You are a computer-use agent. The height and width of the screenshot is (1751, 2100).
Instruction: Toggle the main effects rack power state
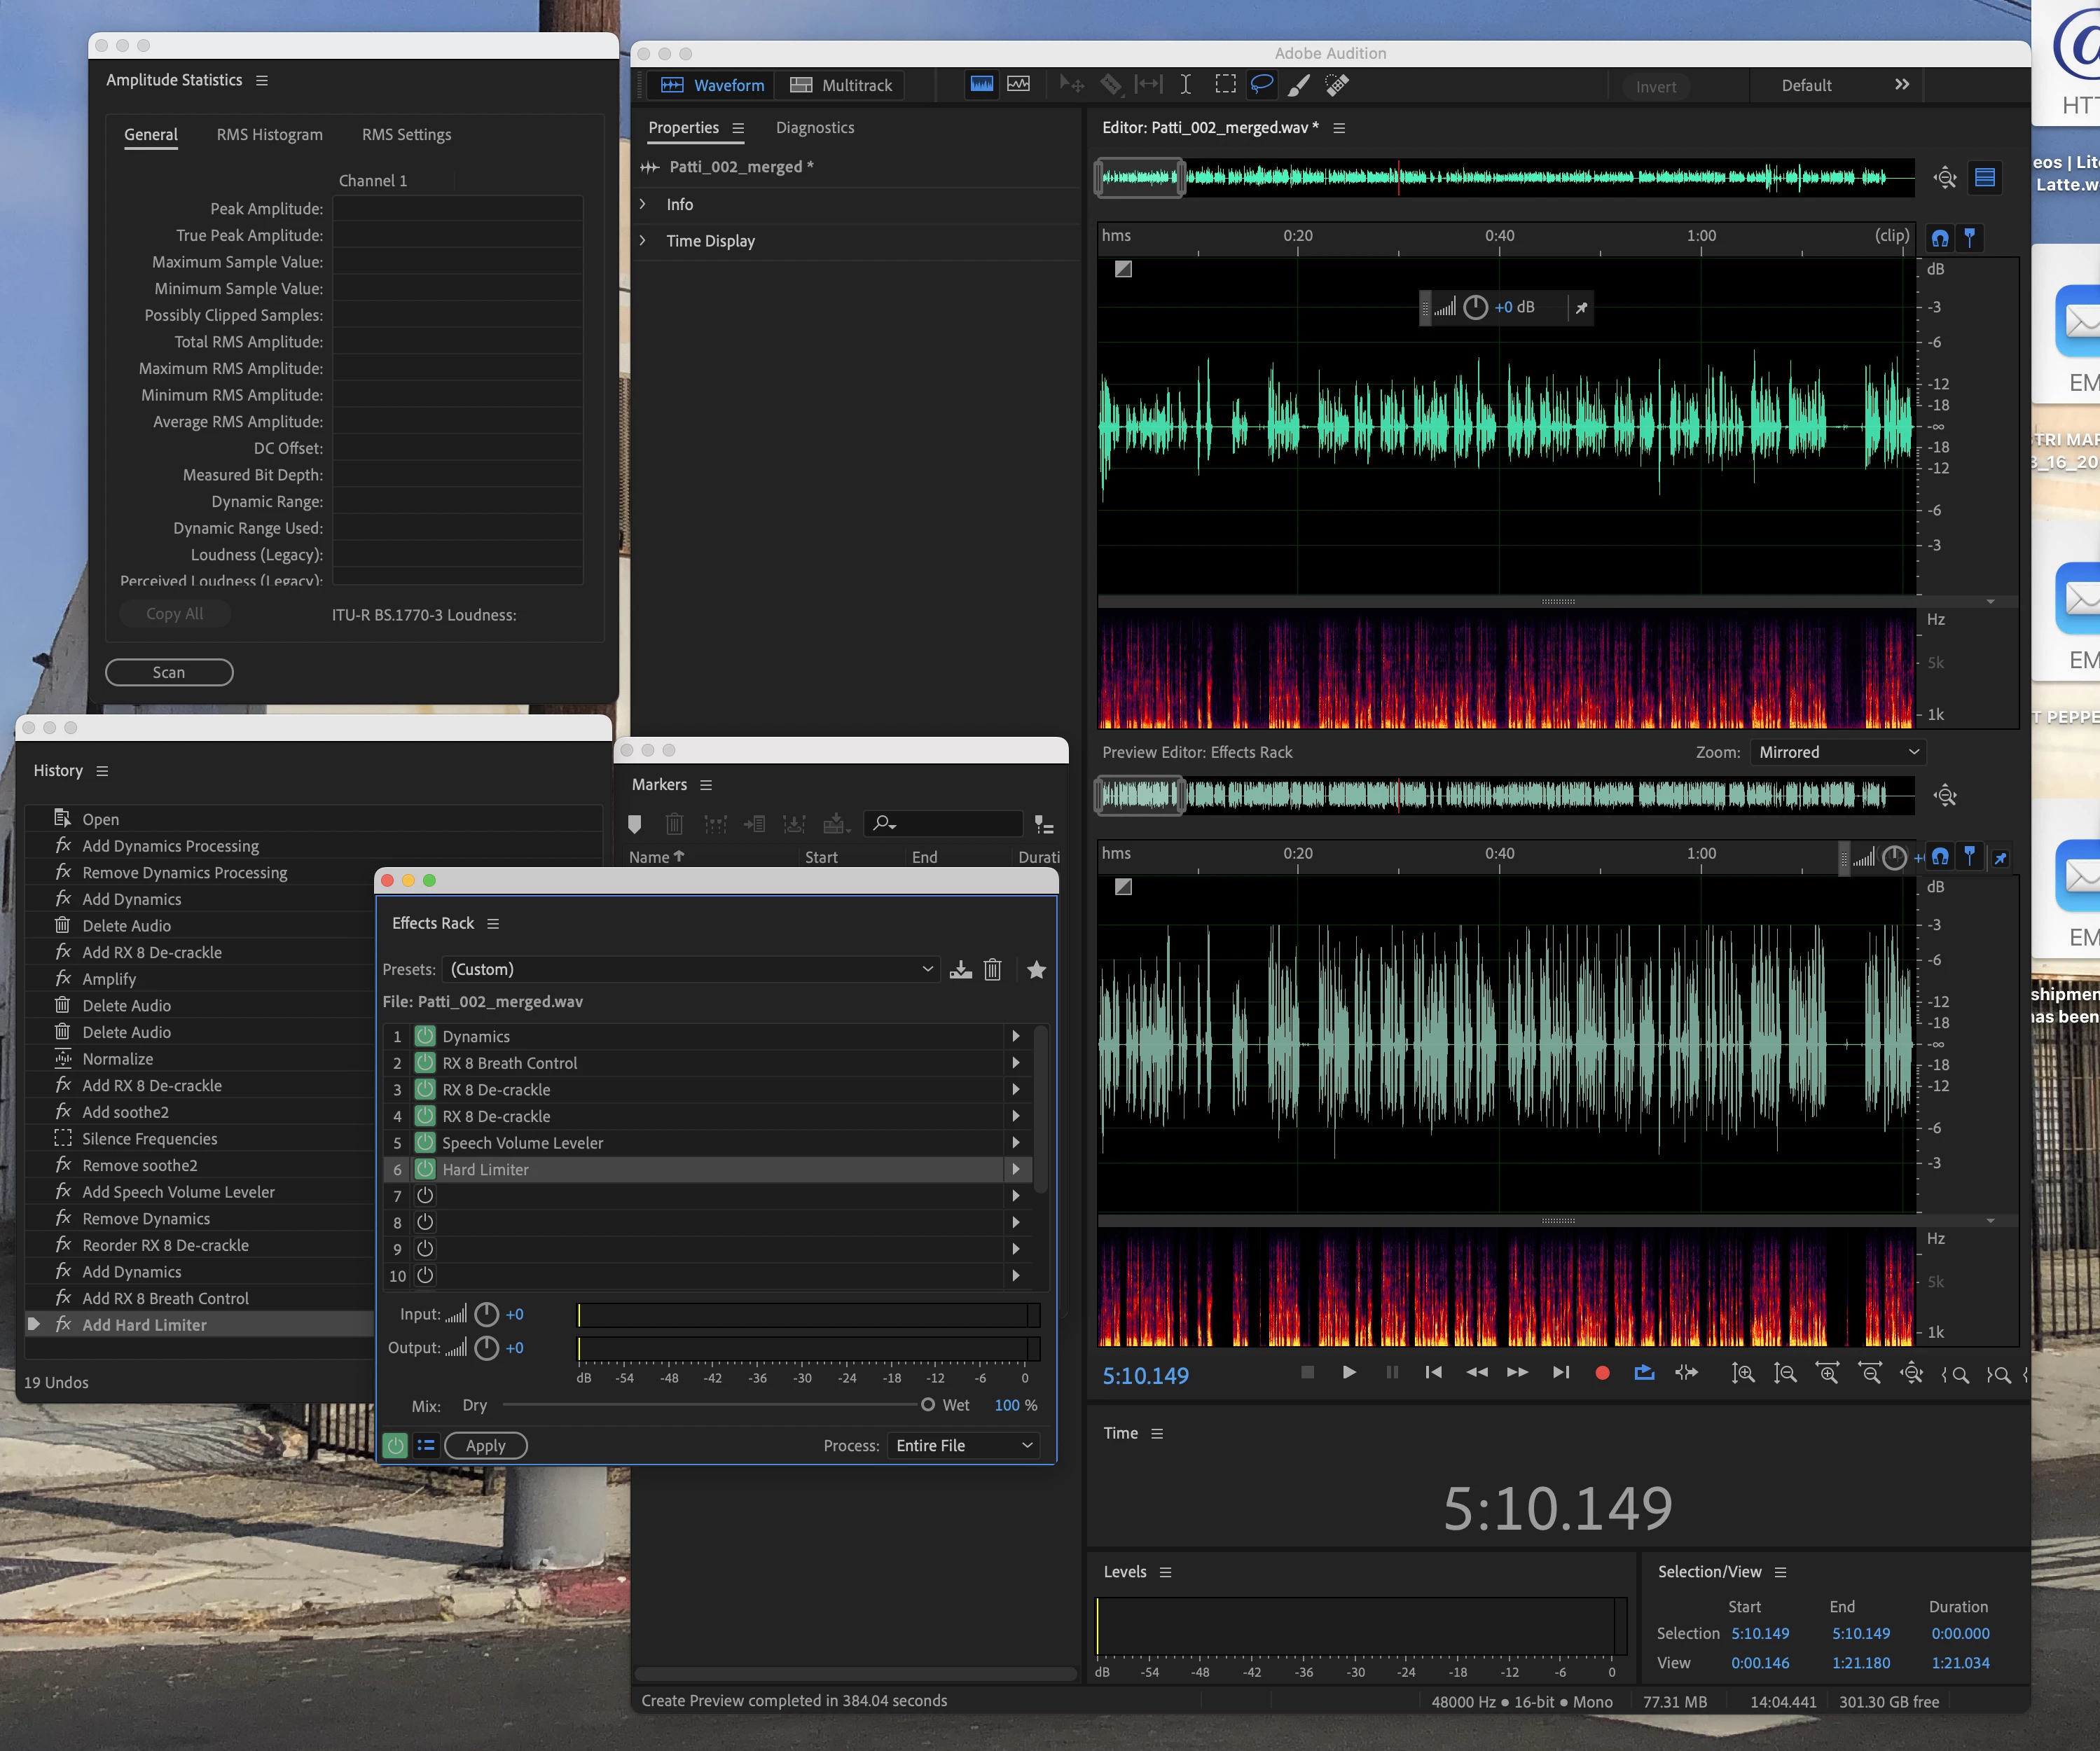395,1445
